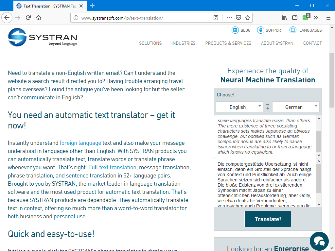Screen dimensions: 335x251
Task: Close the Text Translation tab
Action: click(81, 6)
